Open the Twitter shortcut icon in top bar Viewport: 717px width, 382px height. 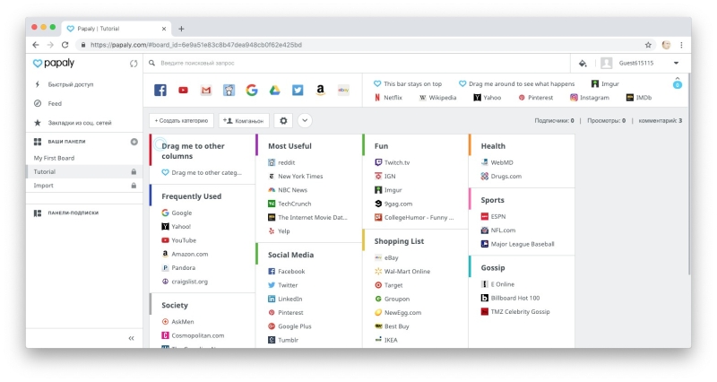[298, 91]
